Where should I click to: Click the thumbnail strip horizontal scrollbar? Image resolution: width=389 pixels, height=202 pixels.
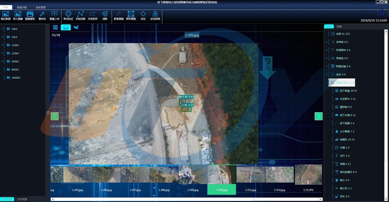pyautogui.click(x=186, y=199)
